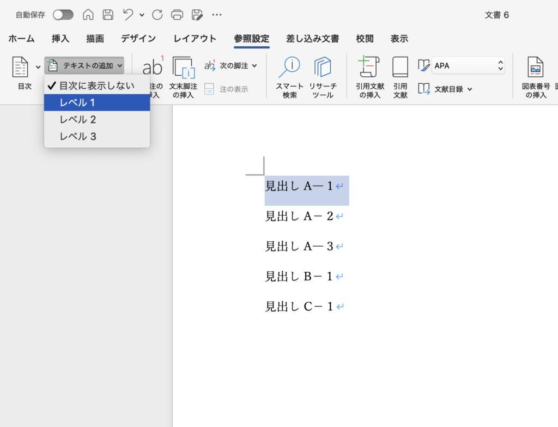Click the citation style brush icon

click(x=424, y=65)
